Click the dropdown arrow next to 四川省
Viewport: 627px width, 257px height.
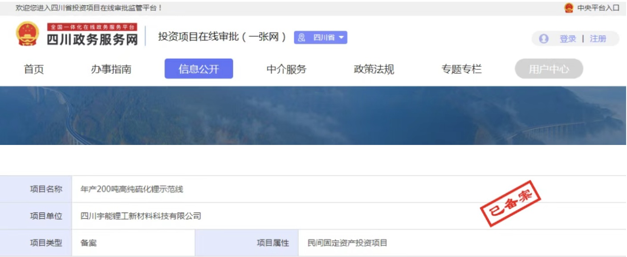click(341, 38)
